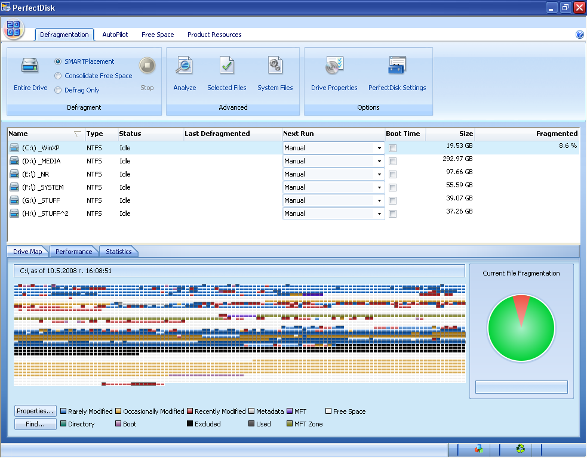Open the Free Space tab
Screen dimensions: 587x458
(158, 35)
